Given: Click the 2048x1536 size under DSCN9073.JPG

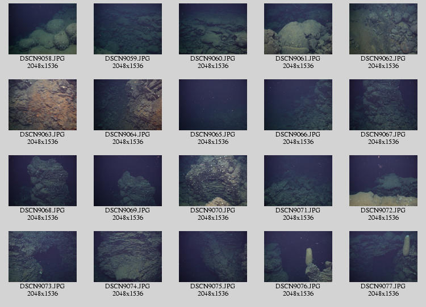Looking at the screenshot, I should [43, 293].
